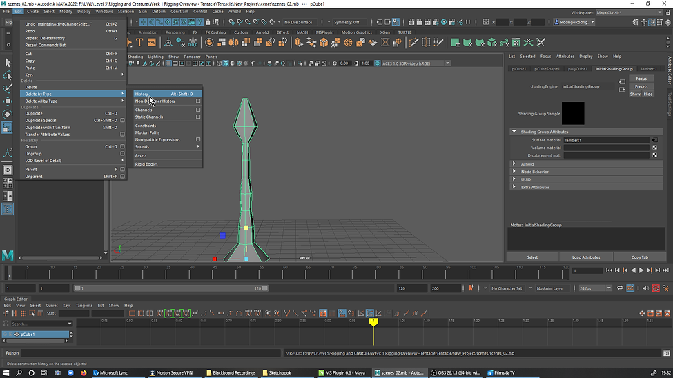
Task: Open the 24 fps frame rate dropdown
Action: pos(595,288)
